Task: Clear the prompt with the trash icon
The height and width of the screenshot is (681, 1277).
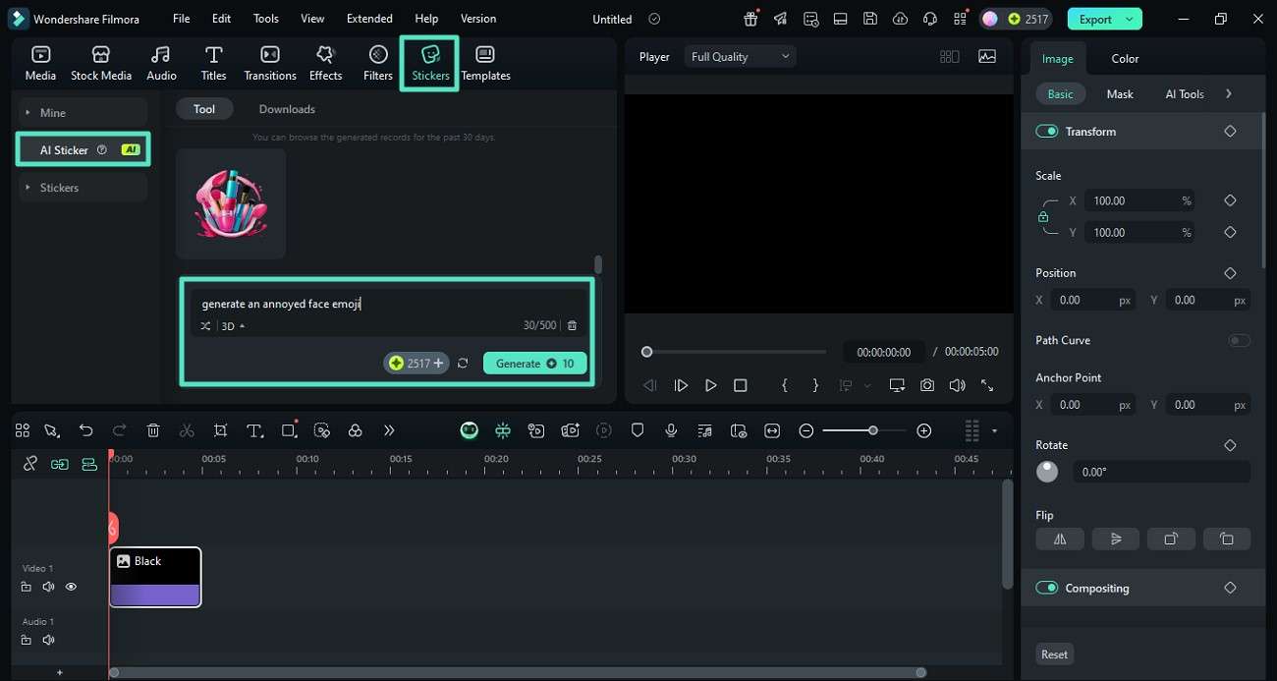Action: (x=573, y=325)
